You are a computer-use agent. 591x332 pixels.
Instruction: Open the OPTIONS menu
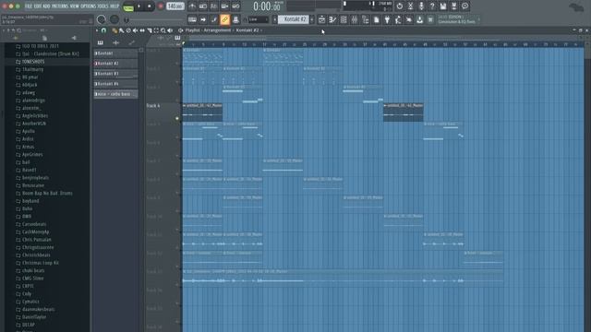tap(89, 6)
